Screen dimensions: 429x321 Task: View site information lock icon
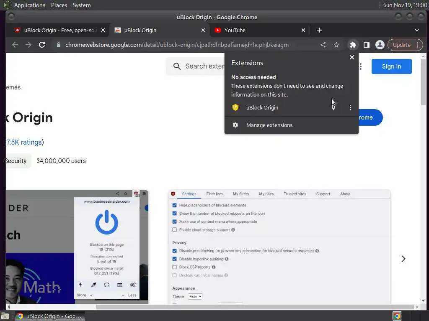pyautogui.click(x=58, y=45)
